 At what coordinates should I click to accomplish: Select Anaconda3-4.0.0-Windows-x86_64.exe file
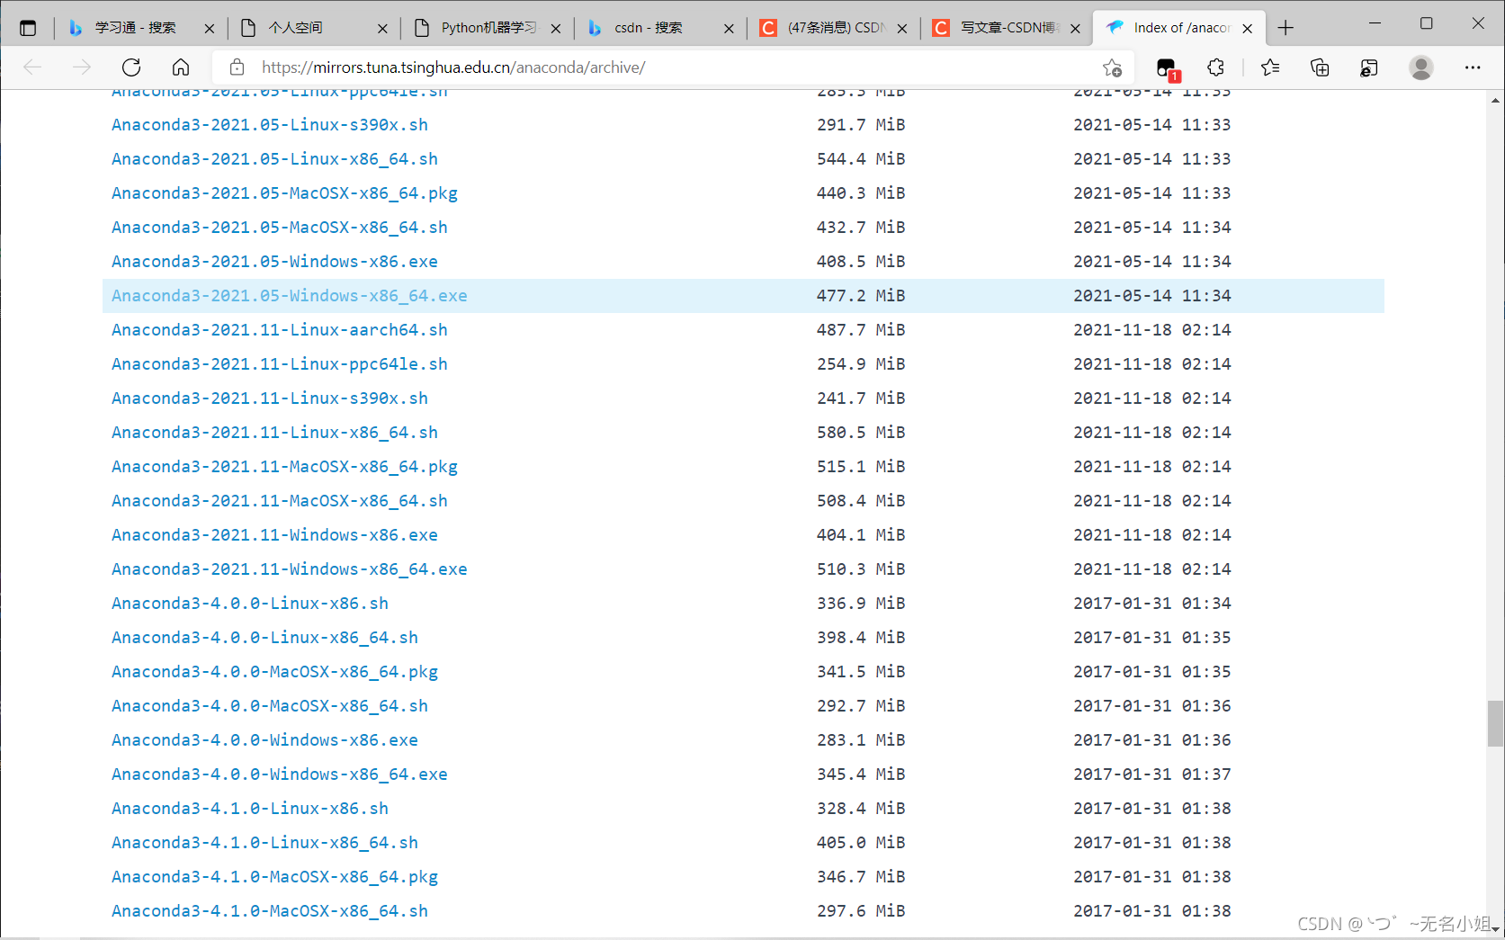coord(280,774)
